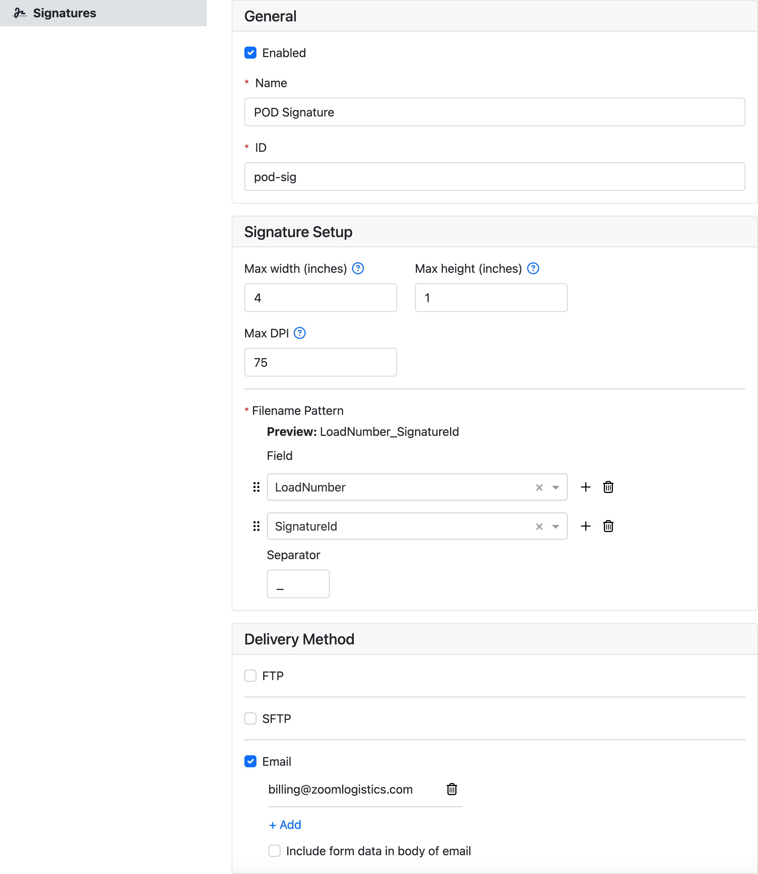Open Signatures in the sidebar
The height and width of the screenshot is (874, 758).
[64, 13]
